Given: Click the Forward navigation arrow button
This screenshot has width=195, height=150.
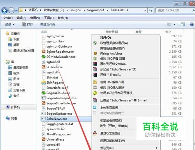Looking at the screenshot, I should coord(11,10).
